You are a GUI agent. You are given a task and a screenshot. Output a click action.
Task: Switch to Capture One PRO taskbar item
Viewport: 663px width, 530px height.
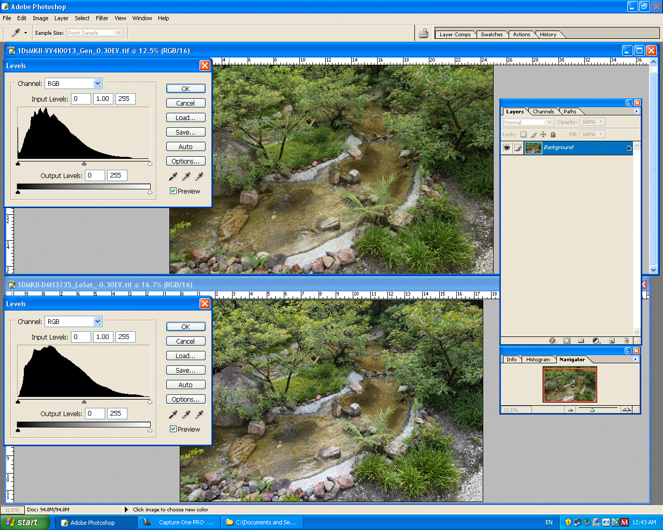coord(180,522)
